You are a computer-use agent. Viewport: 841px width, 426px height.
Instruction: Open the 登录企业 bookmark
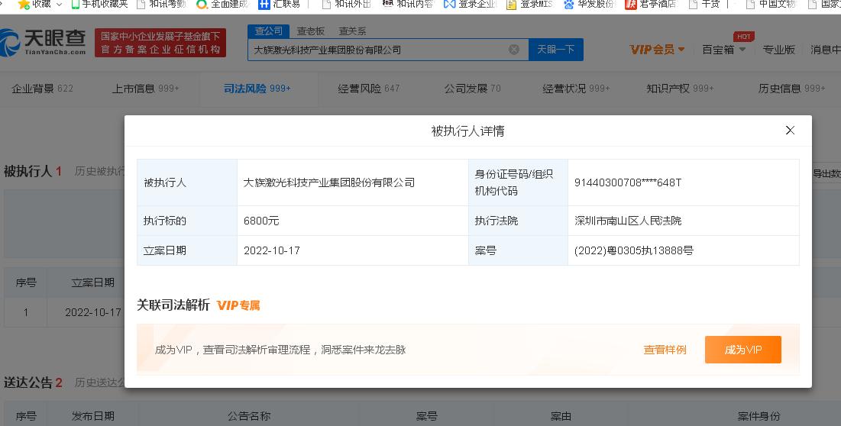point(471,5)
